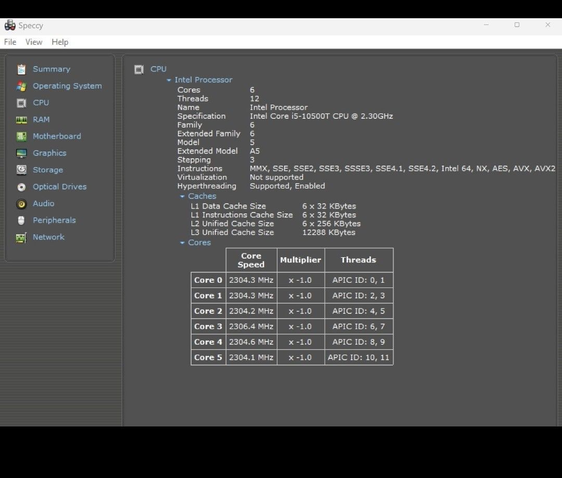
Task: Click the Cores heading label above table
Action: tap(199, 243)
